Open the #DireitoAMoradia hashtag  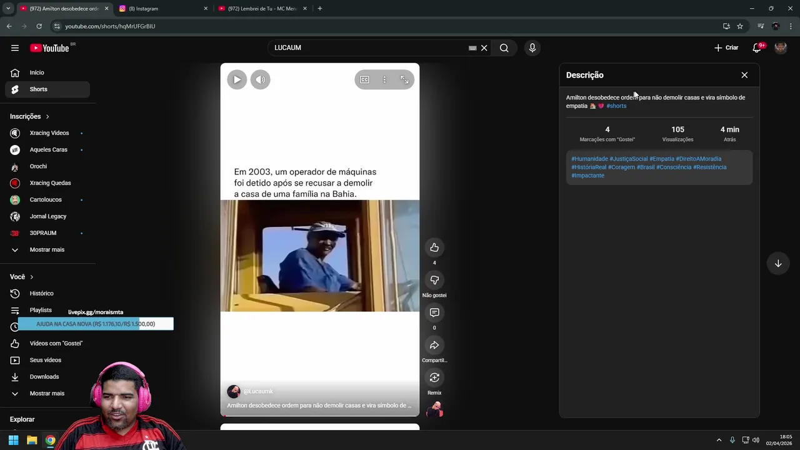tap(699, 159)
